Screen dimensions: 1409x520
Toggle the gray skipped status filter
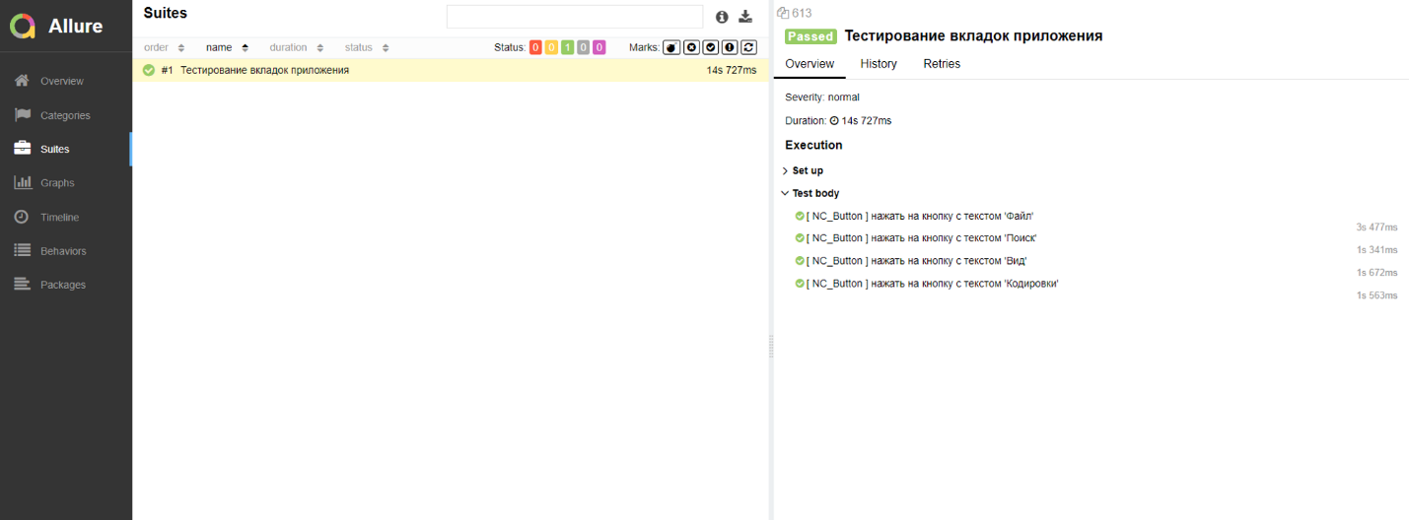pyautogui.click(x=583, y=47)
